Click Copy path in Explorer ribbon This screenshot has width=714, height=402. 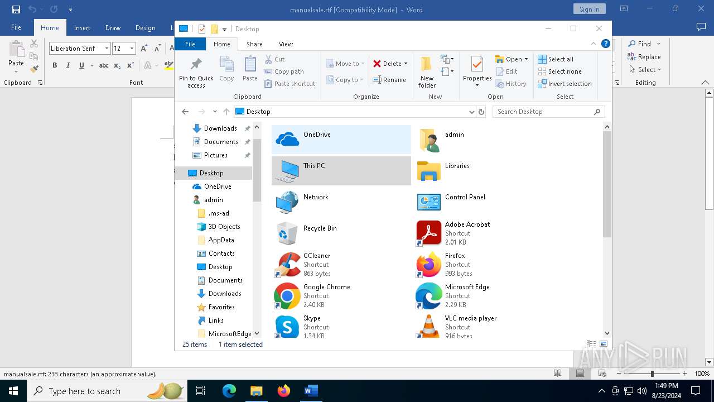tap(284, 71)
